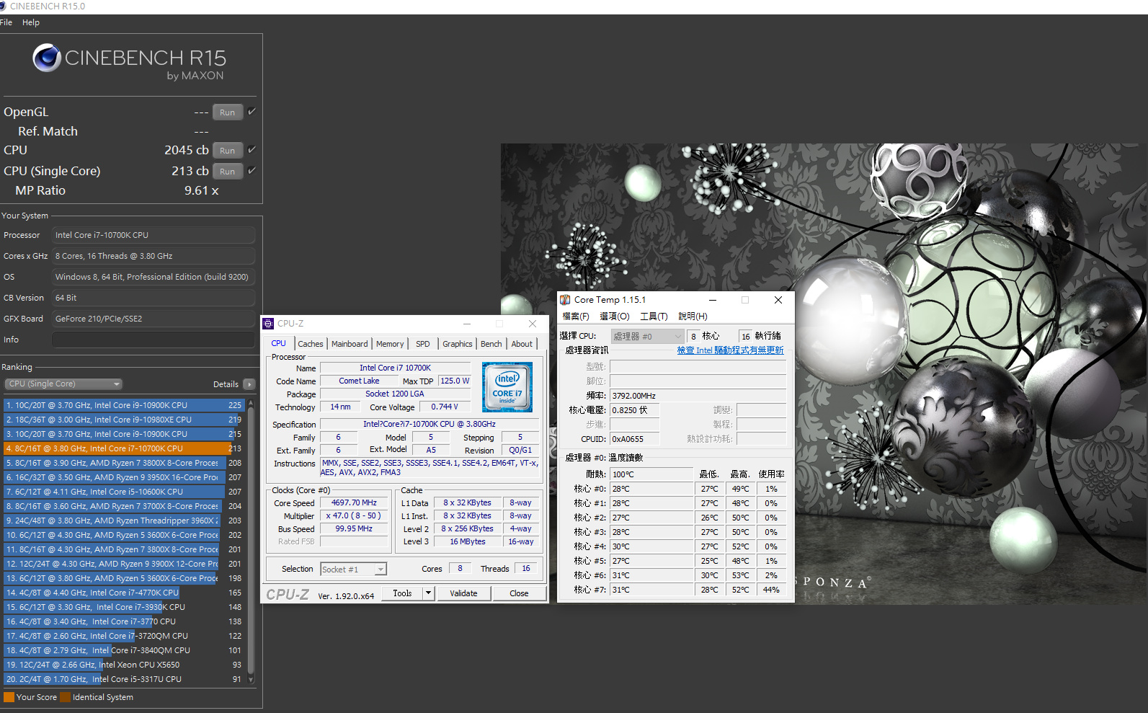
Task: Click the Core Temp title bar icon
Action: click(565, 300)
